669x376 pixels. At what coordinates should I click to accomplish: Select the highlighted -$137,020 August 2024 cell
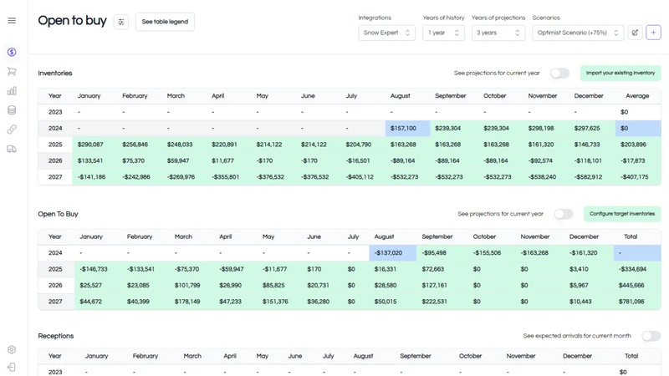pos(392,253)
